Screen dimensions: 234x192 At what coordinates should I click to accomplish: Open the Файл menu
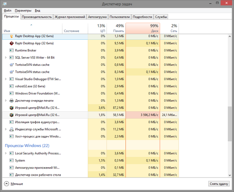(x=7, y=11)
